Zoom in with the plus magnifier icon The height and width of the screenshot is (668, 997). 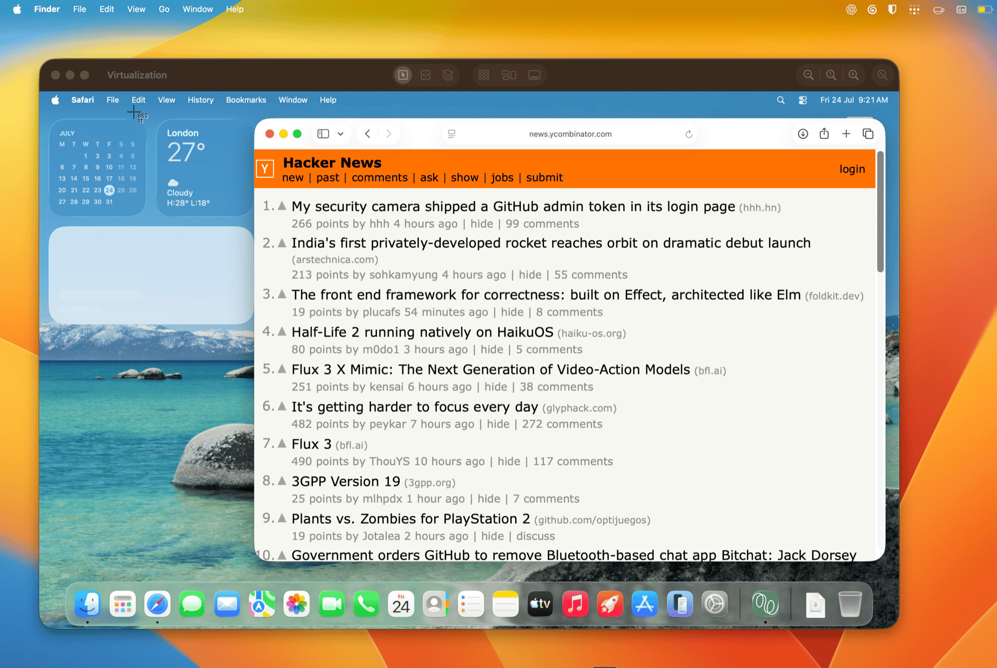click(x=853, y=75)
